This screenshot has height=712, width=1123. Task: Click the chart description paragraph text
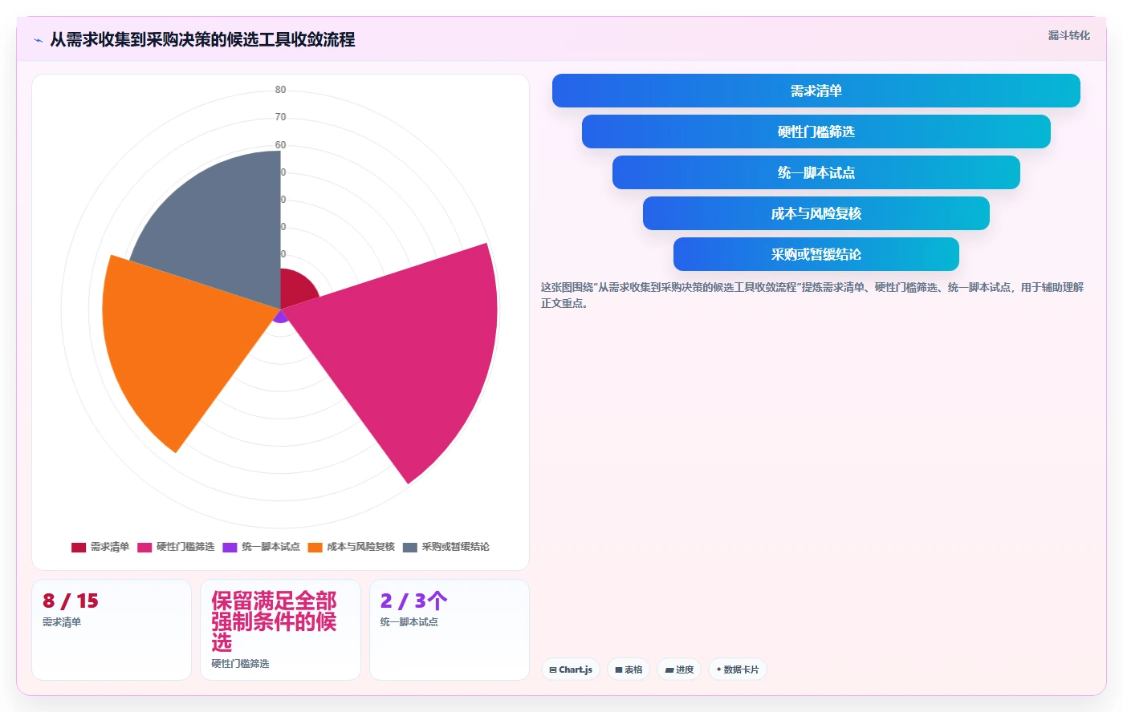tap(812, 295)
